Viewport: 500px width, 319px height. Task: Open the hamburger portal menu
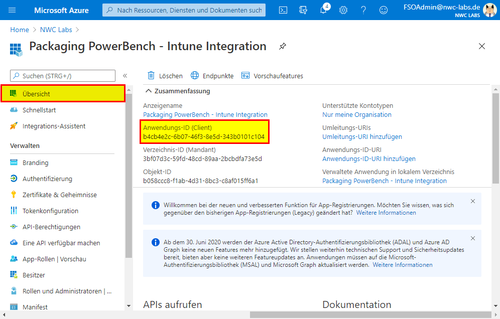12,10
